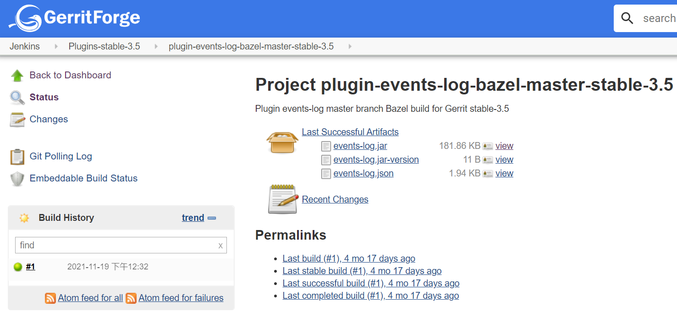This screenshot has height=318, width=677.
Task: Click the file icon beside events-log.json
Action: pos(326,174)
